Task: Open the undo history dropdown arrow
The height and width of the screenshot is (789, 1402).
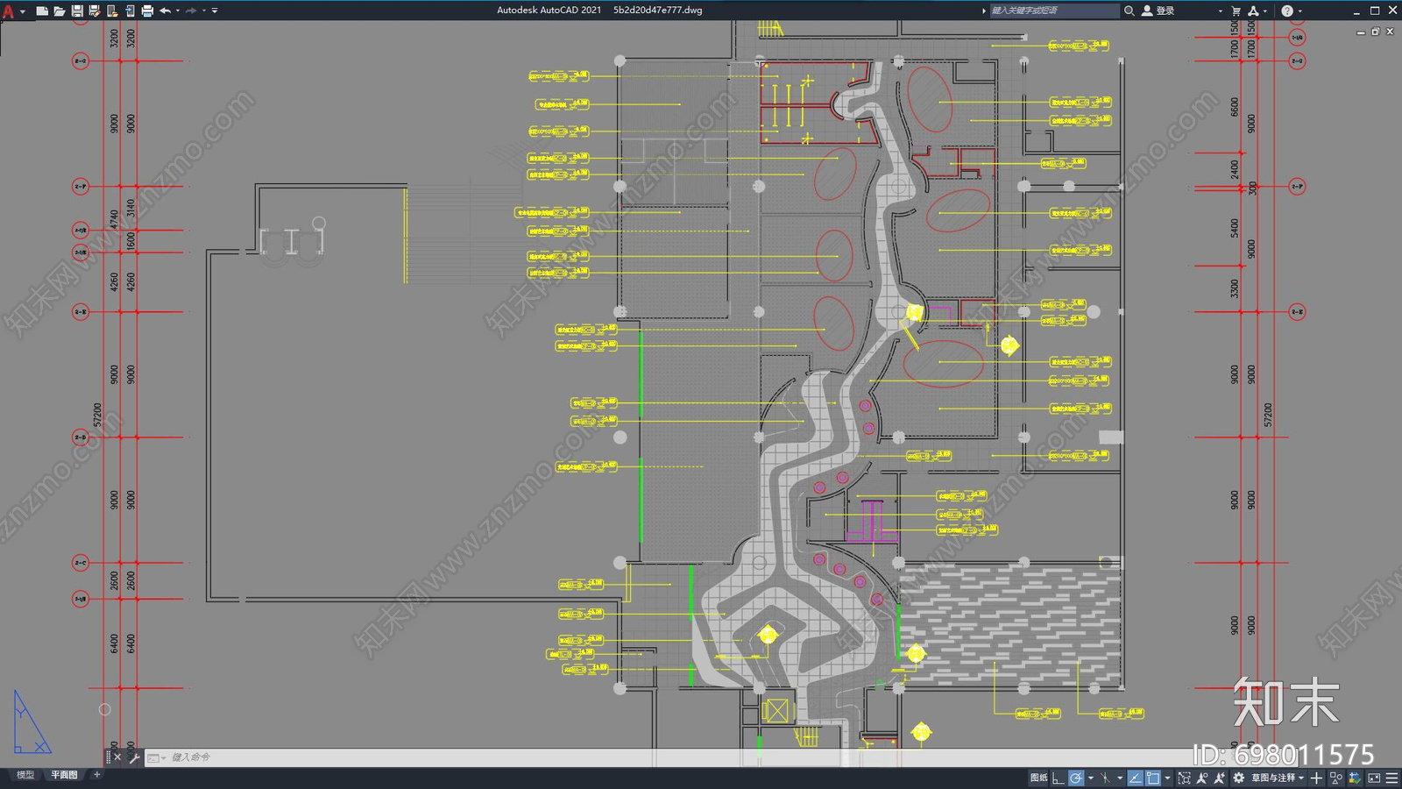Action: click(x=178, y=11)
